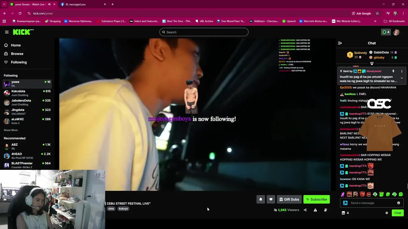Viewport: 408px width, 229px height.
Task: Click the kukuys stream tag
Action: [123, 209]
